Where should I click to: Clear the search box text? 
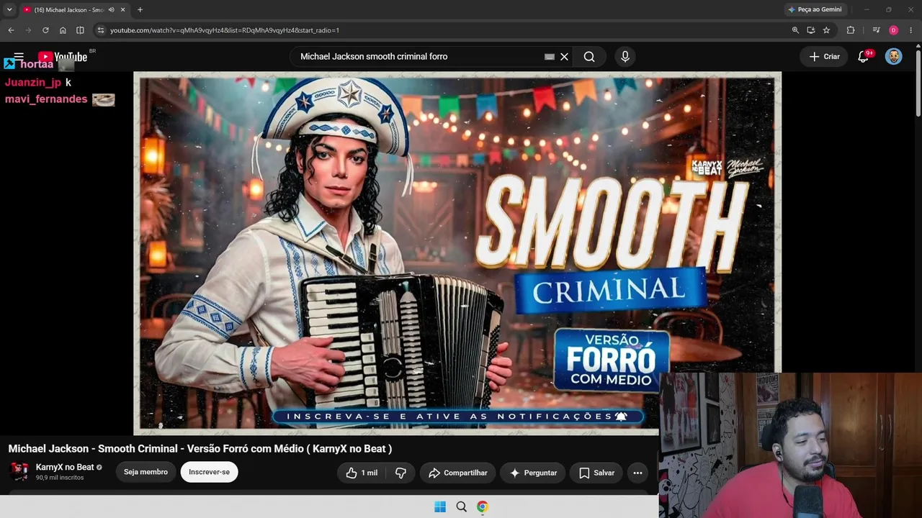coord(564,57)
